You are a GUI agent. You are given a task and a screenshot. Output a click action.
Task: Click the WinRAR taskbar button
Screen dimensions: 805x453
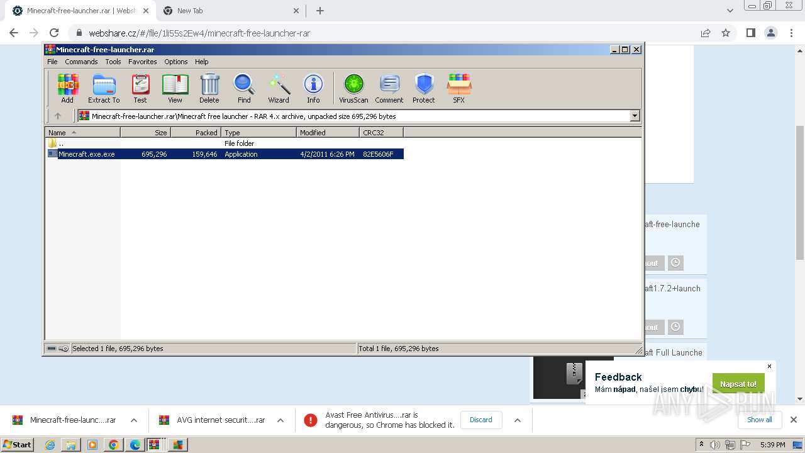(x=155, y=445)
